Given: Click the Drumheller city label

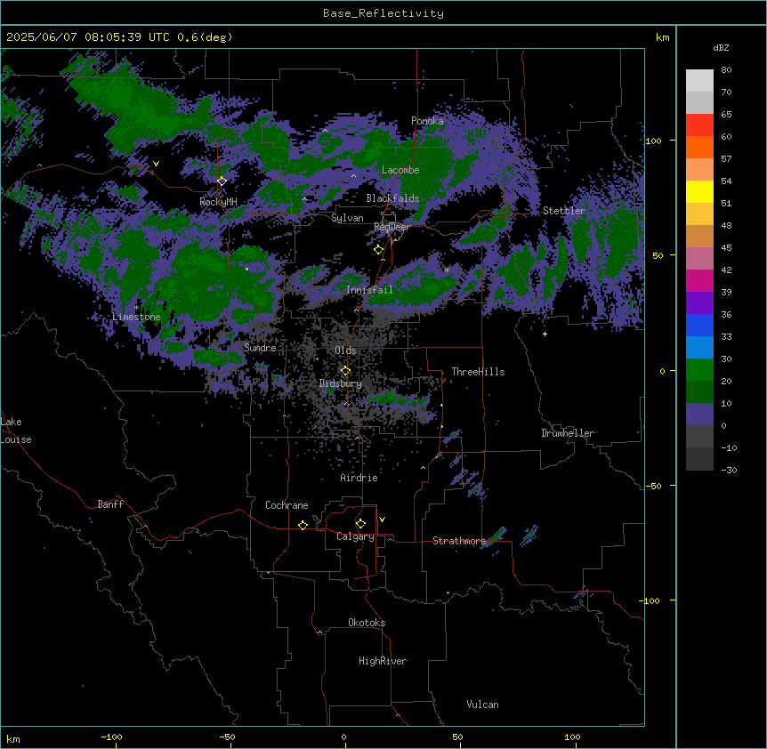Looking at the screenshot, I should point(568,433).
